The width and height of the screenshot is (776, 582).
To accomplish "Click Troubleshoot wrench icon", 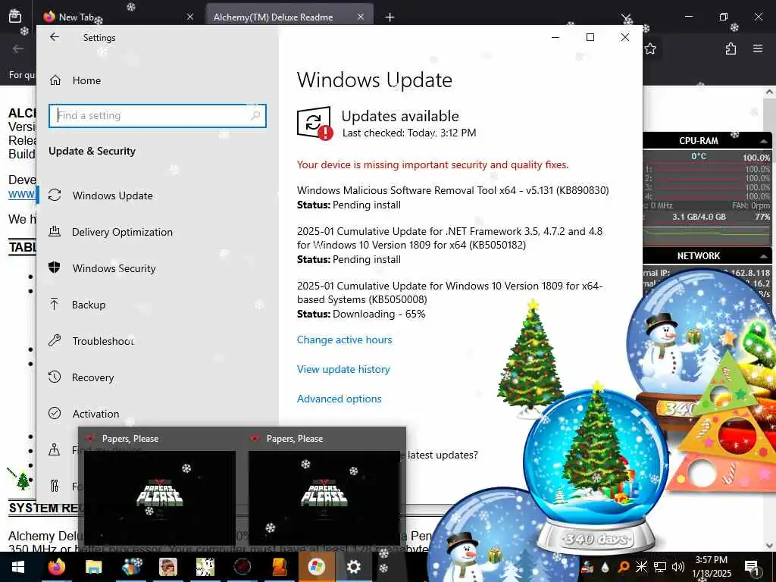I will (x=55, y=340).
